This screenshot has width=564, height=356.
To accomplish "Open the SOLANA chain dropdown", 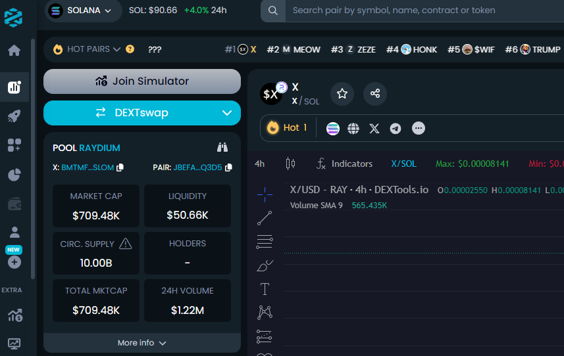I will 83,11.
